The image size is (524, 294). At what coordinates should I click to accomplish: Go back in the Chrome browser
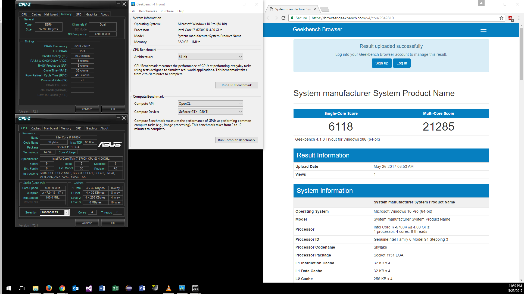tap(269, 18)
